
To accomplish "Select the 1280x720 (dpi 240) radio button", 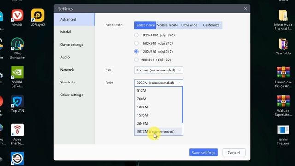I will 136,51.
